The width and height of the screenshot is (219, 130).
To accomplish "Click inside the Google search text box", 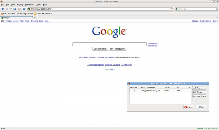I will (x=109, y=44).
